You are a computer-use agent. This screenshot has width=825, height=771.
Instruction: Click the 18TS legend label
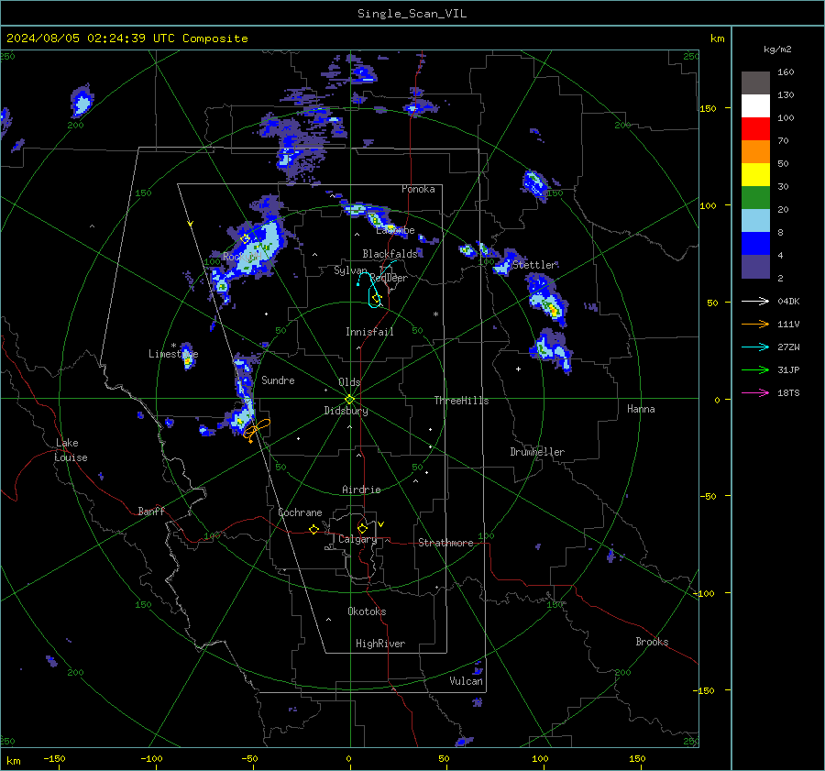[788, 392]
